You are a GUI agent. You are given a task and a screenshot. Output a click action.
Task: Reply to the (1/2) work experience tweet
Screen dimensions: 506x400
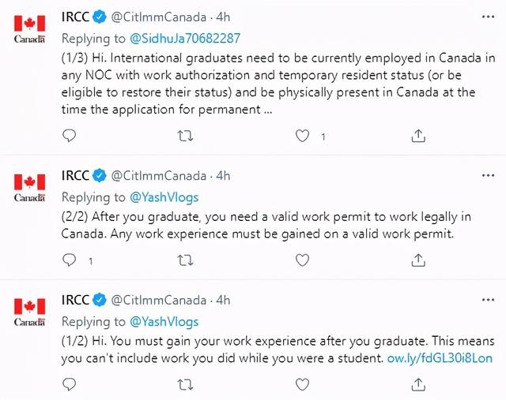coord(69,384)
